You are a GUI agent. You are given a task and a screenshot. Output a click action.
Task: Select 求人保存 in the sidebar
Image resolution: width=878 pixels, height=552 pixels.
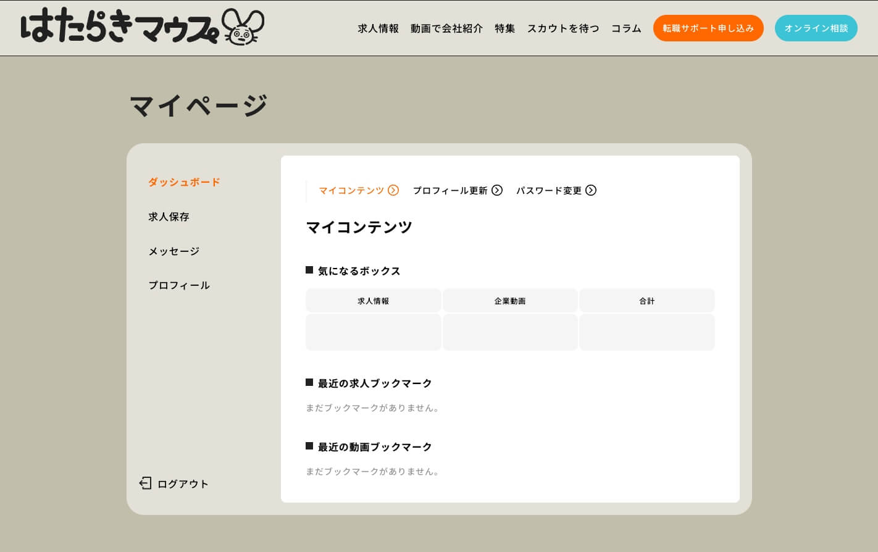pos(169,217)
